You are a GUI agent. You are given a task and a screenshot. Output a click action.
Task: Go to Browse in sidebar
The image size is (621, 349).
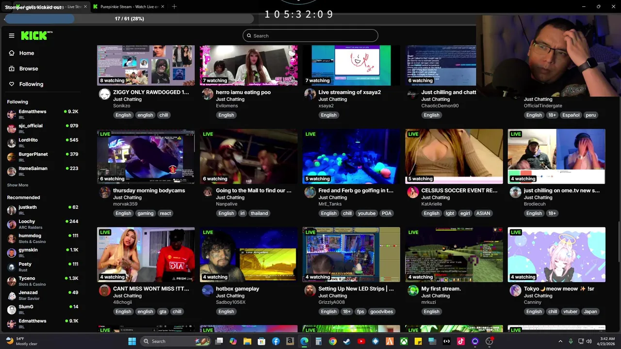coord(29,69)
